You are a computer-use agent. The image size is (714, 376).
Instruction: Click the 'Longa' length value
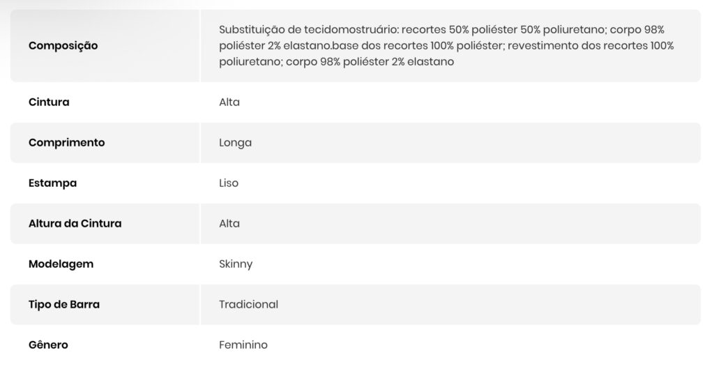[235, 142]
